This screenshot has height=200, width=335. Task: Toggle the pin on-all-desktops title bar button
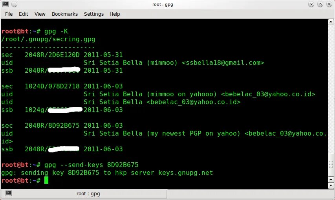coord(14,4)
